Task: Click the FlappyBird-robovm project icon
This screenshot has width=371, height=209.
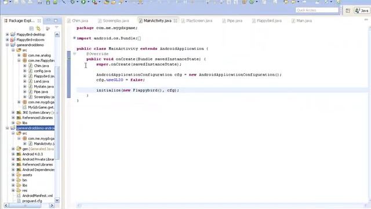Action: click(x=13, y=39)
